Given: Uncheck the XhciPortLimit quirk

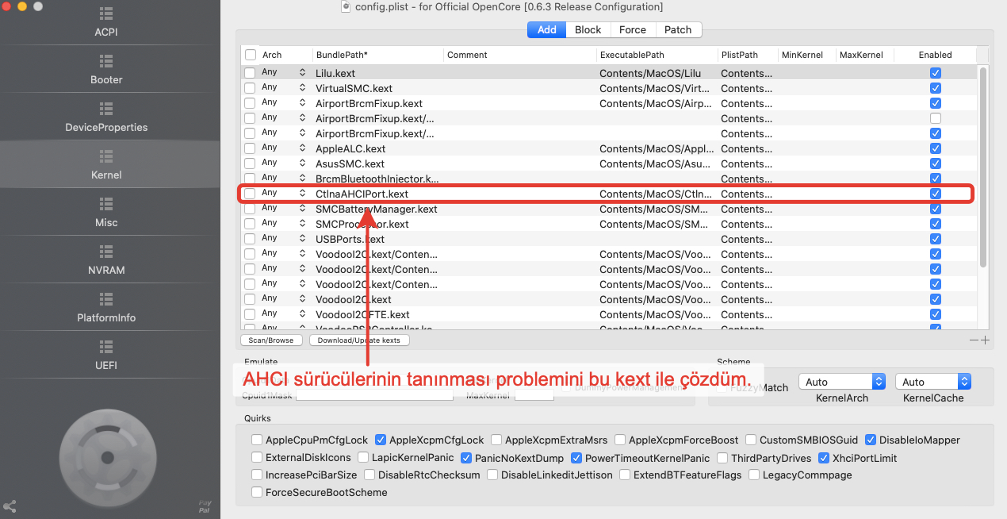Looking at the screenshot, I should [x=824, y=458].
